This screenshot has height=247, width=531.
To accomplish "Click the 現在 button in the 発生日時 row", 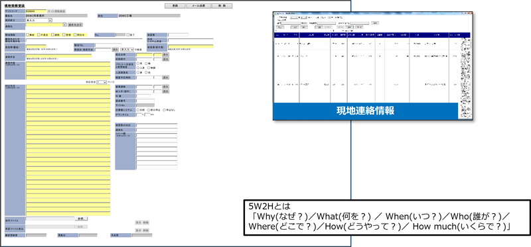I will 165,54.
